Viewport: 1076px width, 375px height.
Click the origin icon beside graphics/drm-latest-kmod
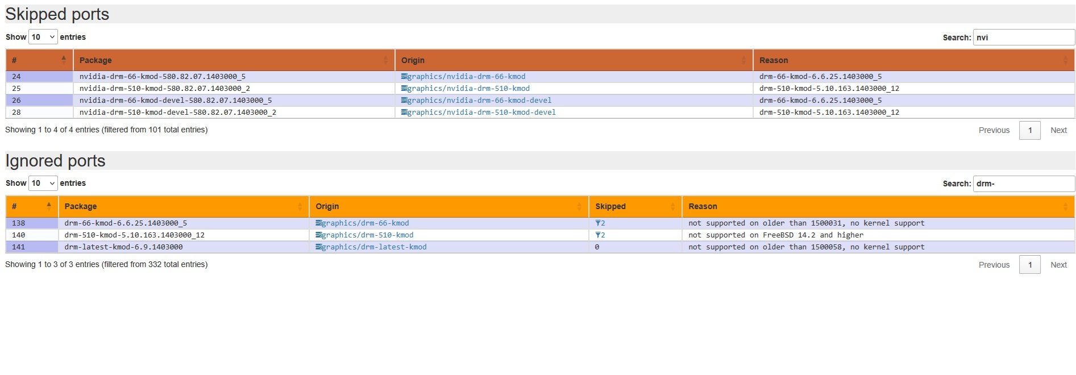tap(318, 247)
